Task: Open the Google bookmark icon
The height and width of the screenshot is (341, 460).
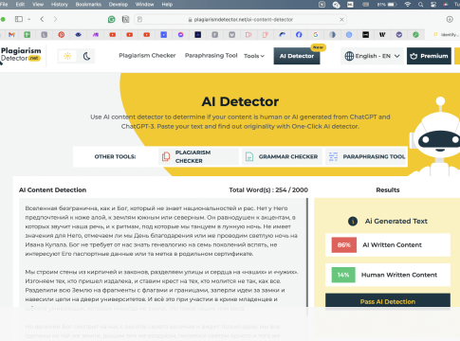Action: (316, 35)
